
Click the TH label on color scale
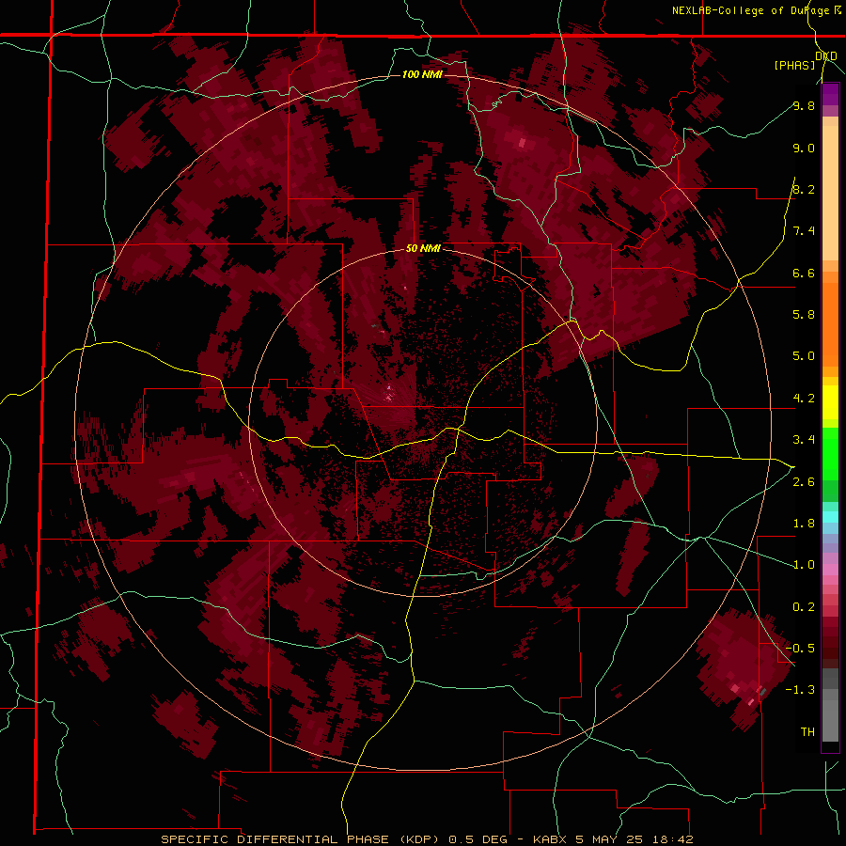coord(807,731)
